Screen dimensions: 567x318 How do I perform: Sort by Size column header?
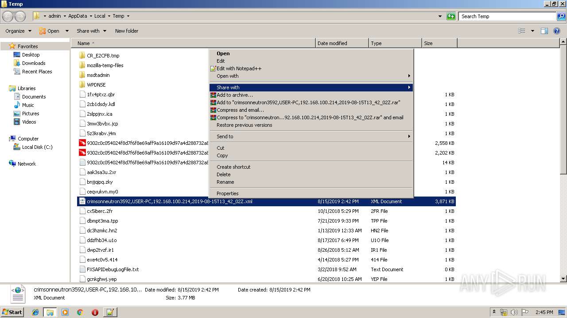tap(439, 43)
